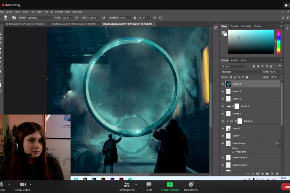
Task: Hide the Curves 1 adjustment layer
Action: 222,113
